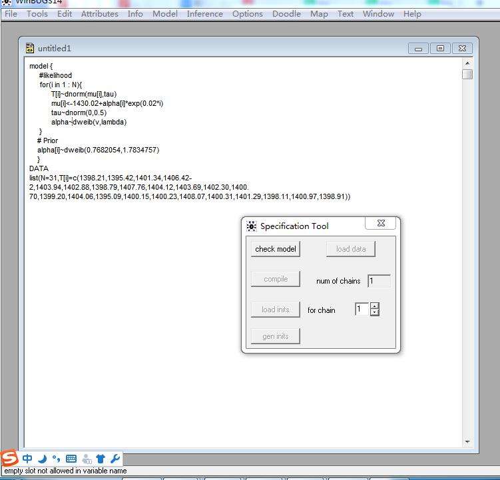This screenshot has height=480, width=500.
Task: Open the soft keyboard icon
Action: tap(71, 459)
